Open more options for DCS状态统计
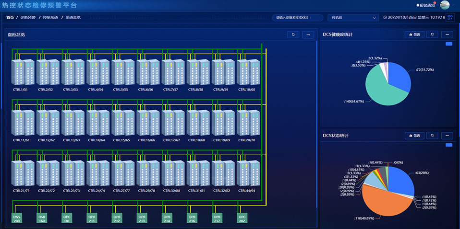Image resolution: width=460 pixels, height=229 pixels. tap(447, 136)
